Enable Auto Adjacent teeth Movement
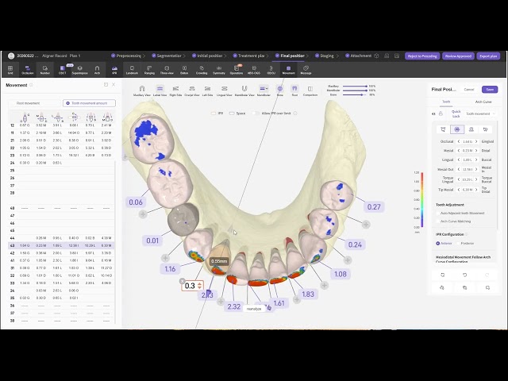 pos(438,214)
